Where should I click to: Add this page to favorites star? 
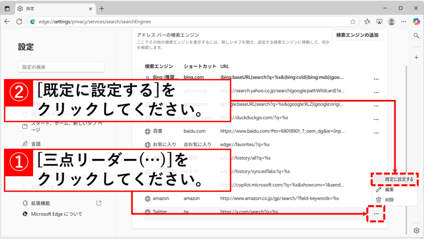point(353,22)
